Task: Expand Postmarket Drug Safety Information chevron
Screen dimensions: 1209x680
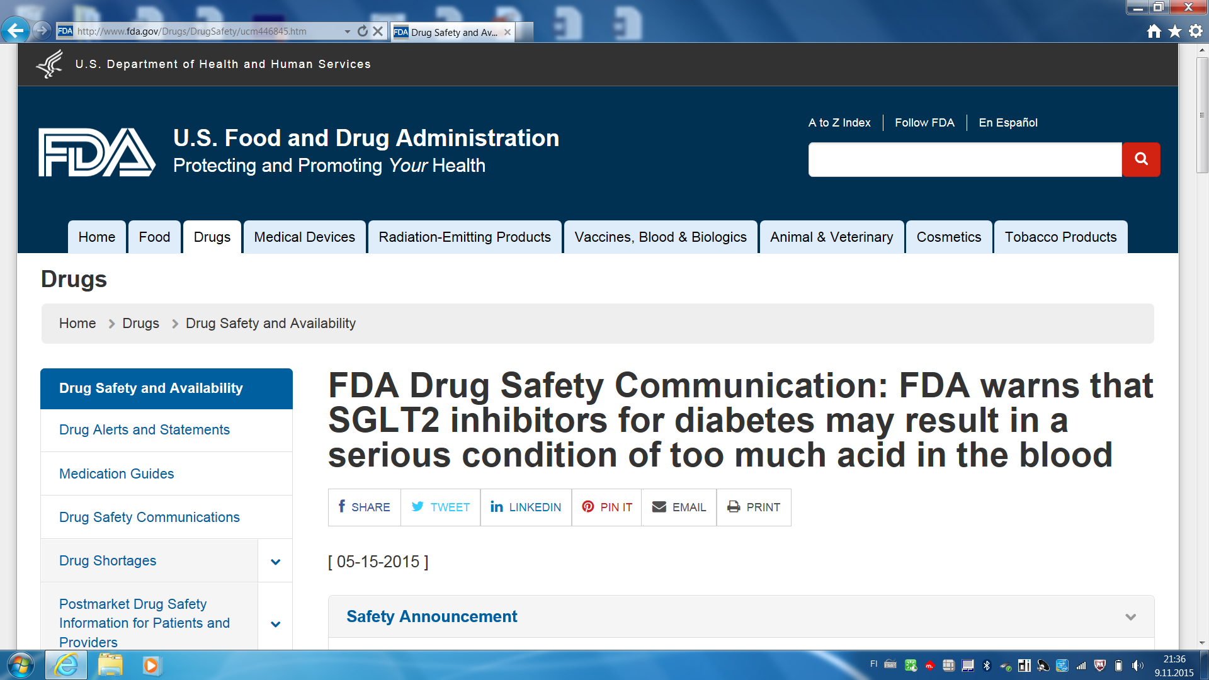Action: pyautogui.click(x=275, y=623)
